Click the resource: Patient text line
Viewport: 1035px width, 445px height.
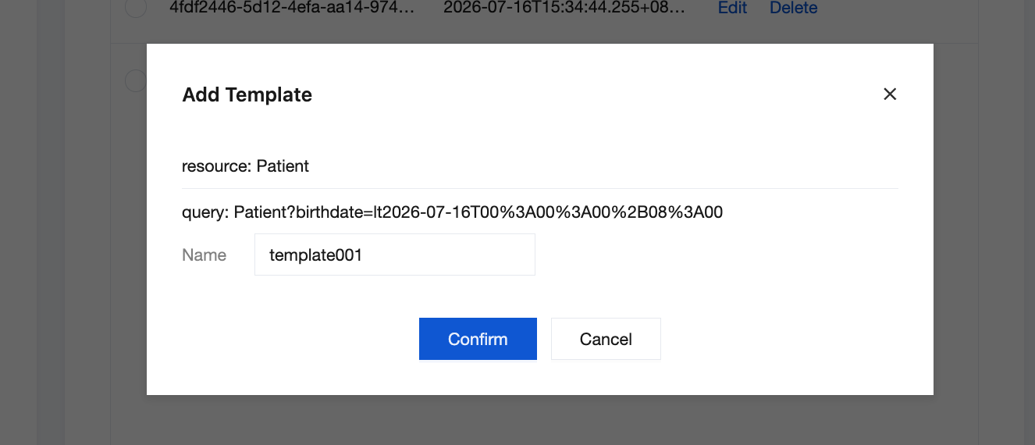246,166
